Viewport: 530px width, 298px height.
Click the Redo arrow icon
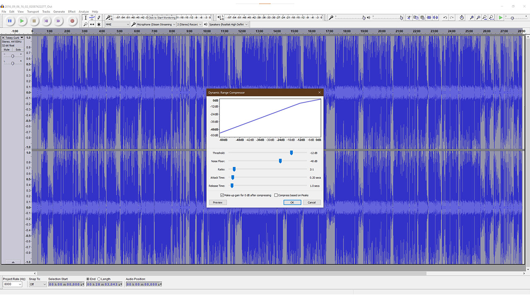click(452, 18)
